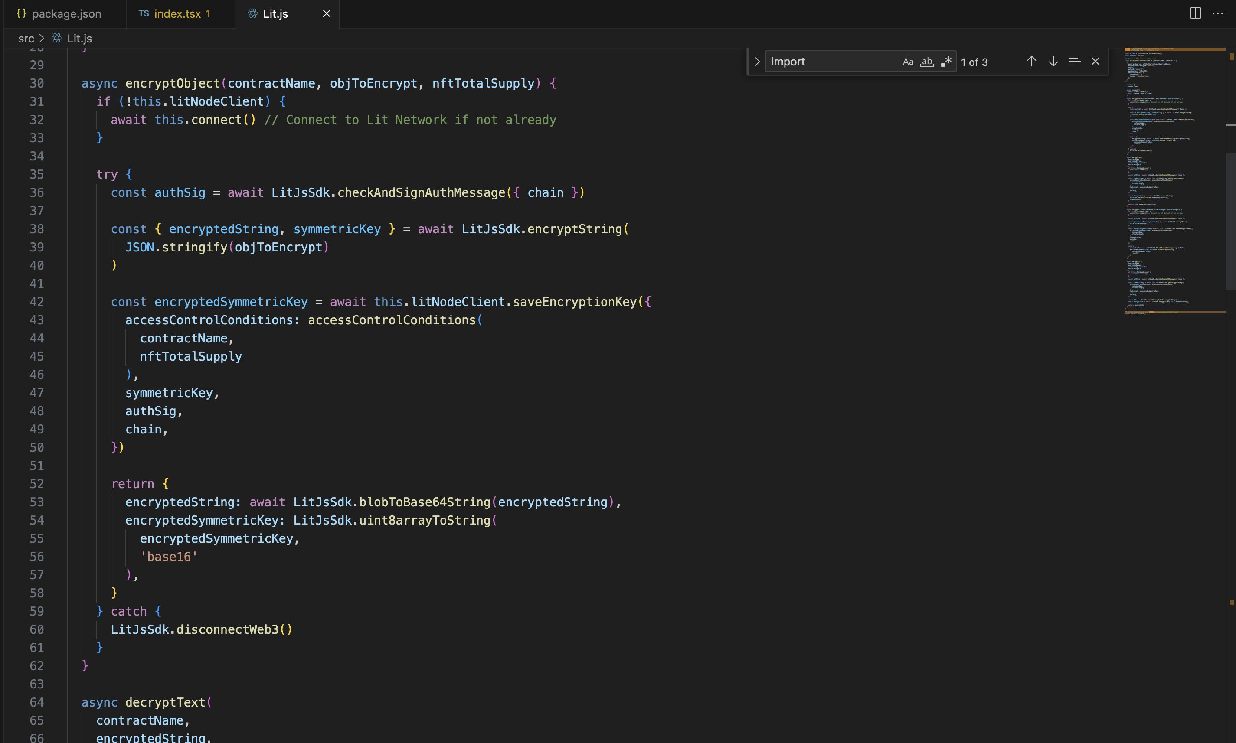Click the TS icon on index.tsx tab

click(144, 13)
